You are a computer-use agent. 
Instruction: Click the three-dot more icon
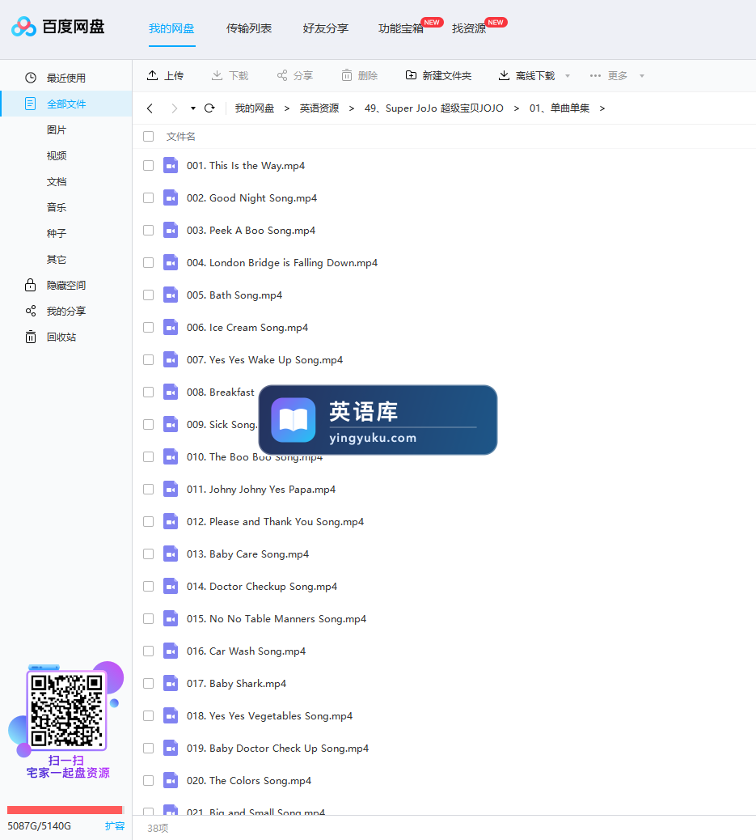(x=595, y=75)
